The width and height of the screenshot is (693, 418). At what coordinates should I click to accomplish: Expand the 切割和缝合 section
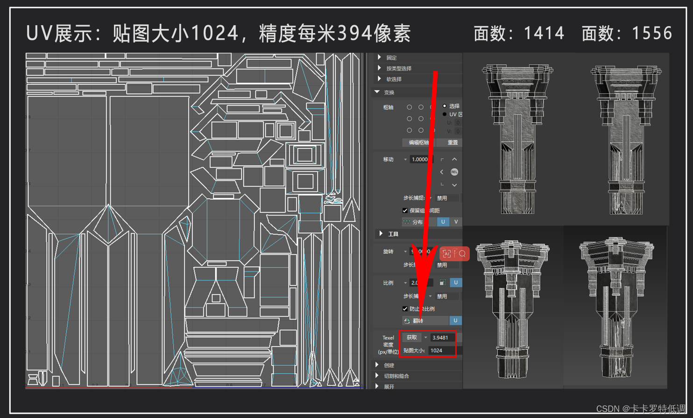377,376
